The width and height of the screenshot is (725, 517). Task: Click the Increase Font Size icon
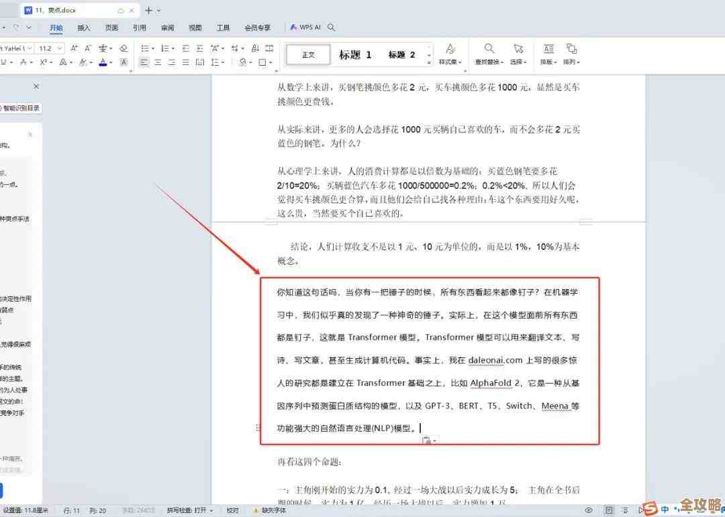(74, 48)
